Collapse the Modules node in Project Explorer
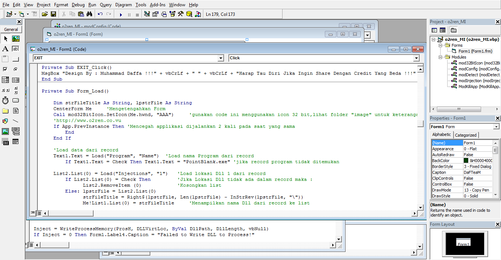 441,57
